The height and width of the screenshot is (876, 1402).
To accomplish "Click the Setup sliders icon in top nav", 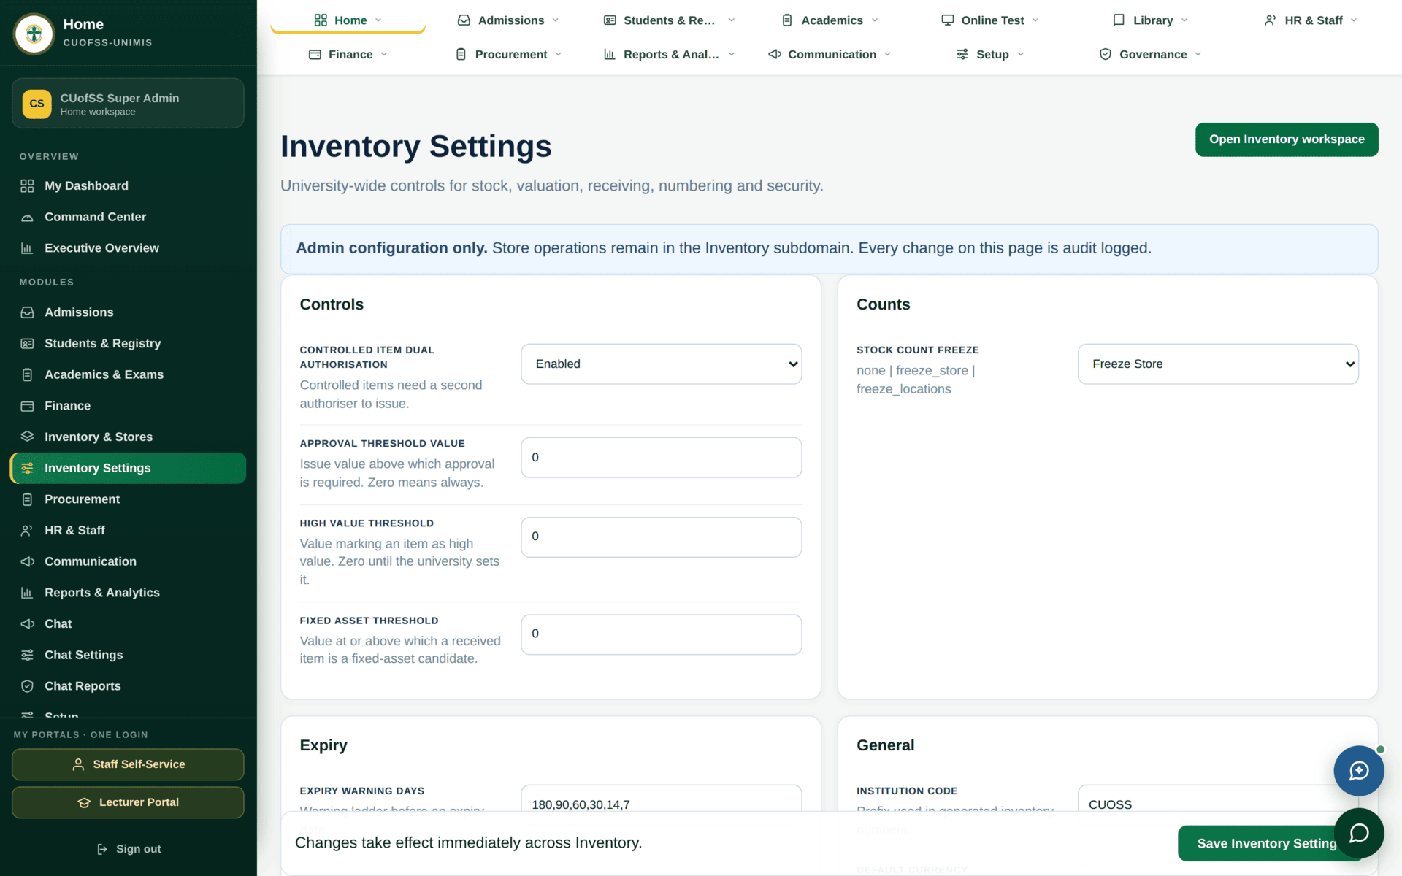I will 962,54.
